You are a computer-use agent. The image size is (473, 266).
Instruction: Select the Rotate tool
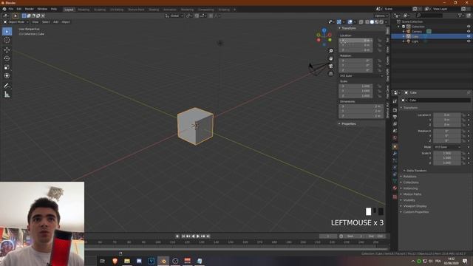(x=7, y=58)
